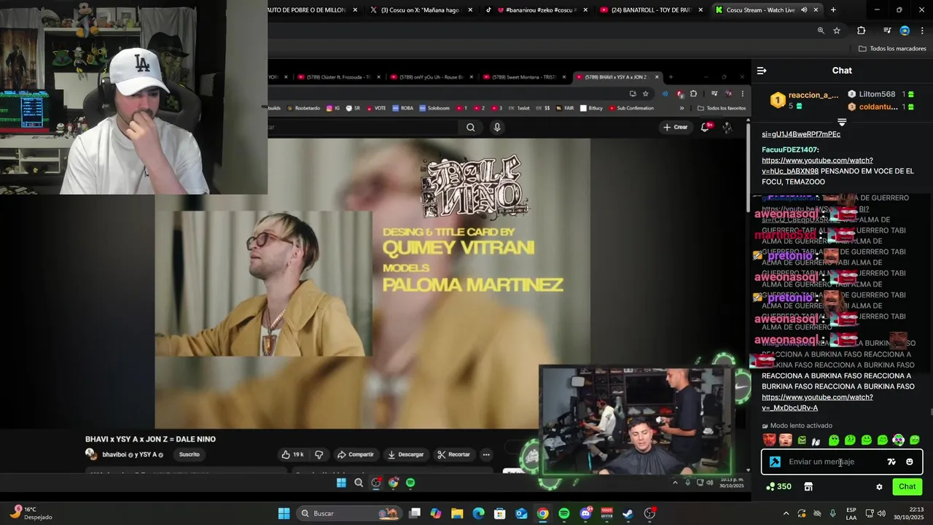Open the last YouTube link in chat

[x=817, y=402]
